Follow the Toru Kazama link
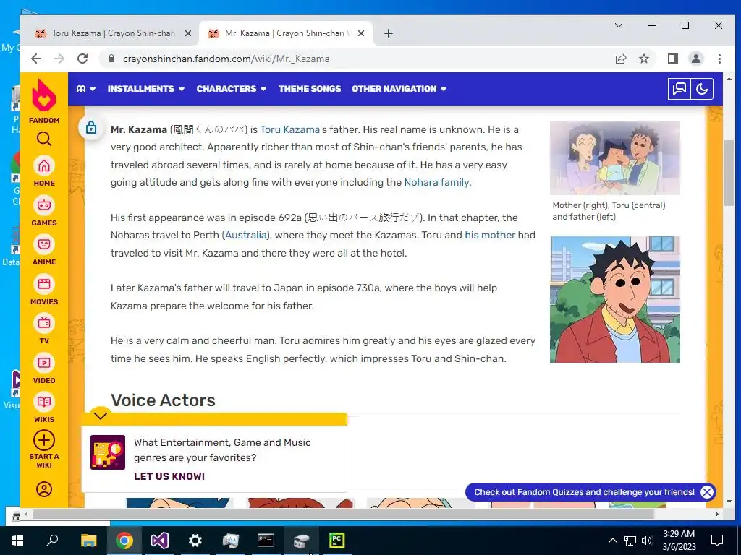This screenshot has height=555, width=741. click(x=289, y=129)
